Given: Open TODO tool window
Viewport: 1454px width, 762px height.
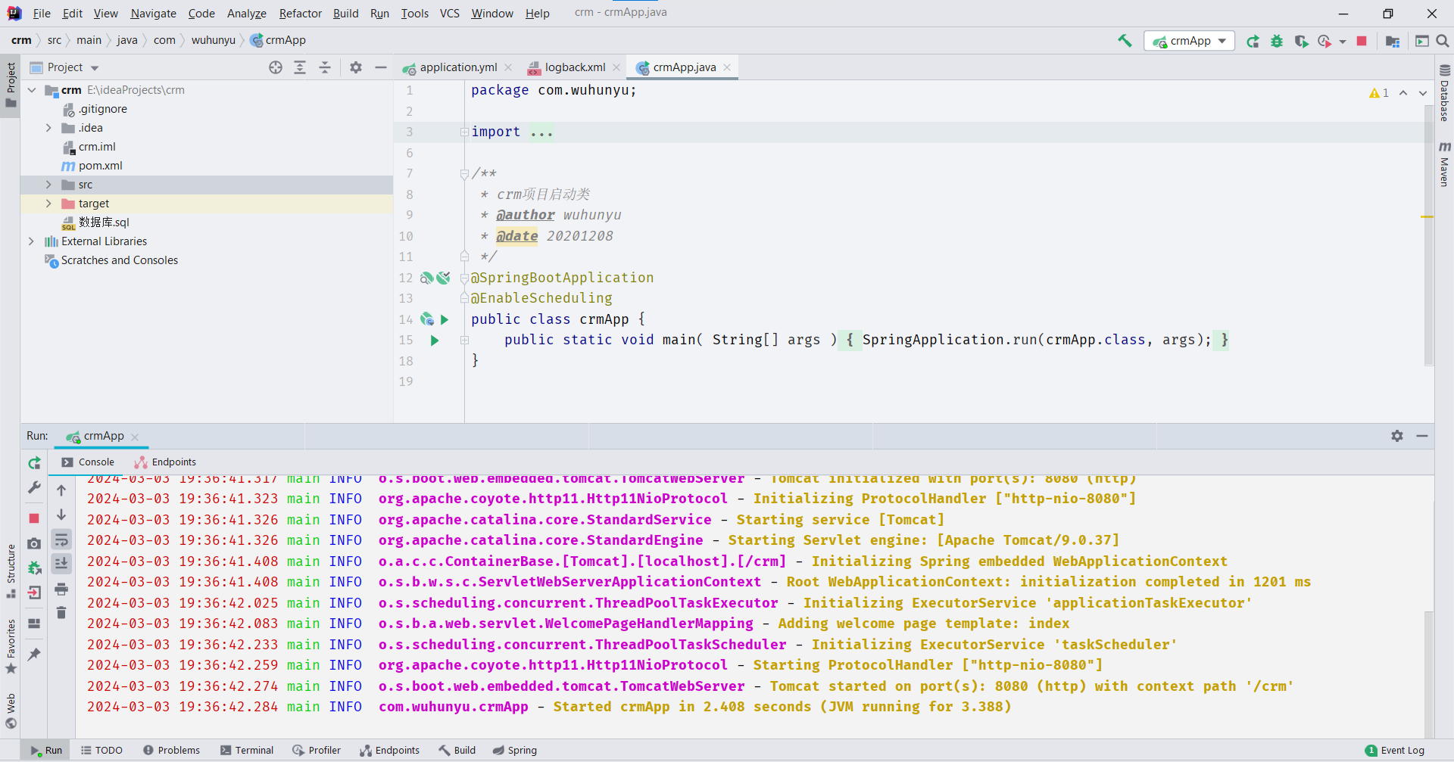Looking at the screenshot, I should pyautogui.click(x=101, y=751).
